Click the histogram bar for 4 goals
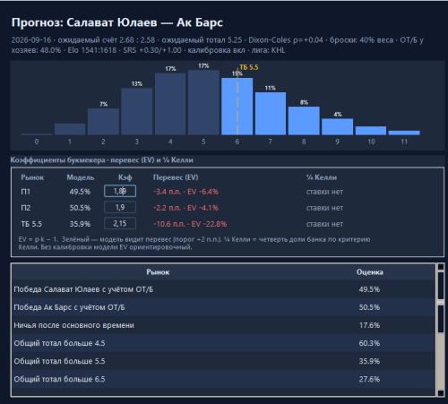Screen dimensions: 448x404 tap(170, 104)
